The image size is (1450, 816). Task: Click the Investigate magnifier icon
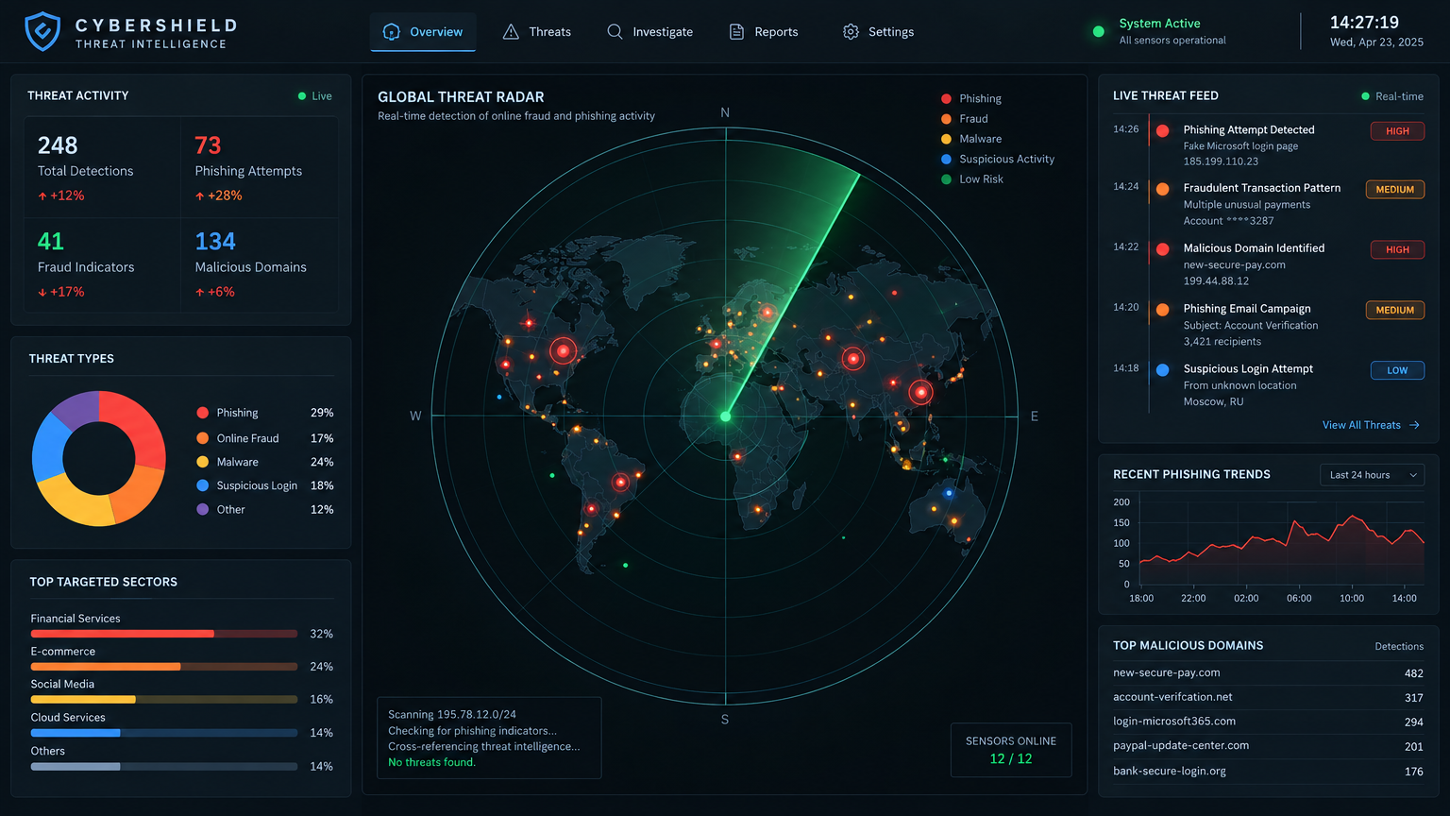615,32
